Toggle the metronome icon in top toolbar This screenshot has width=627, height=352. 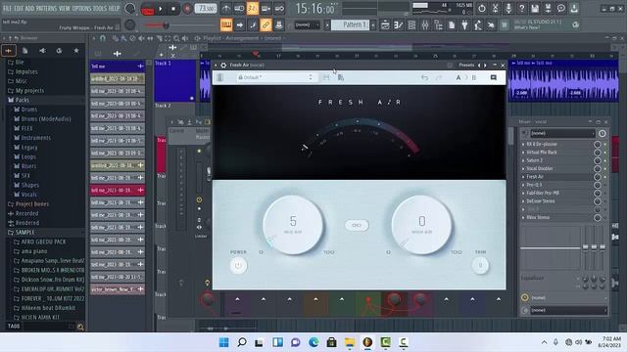[226, 8]
